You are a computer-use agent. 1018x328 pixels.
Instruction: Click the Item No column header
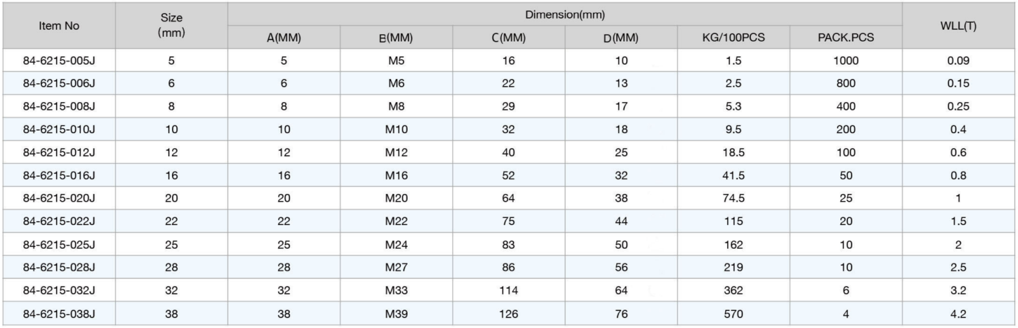point(59,26)
